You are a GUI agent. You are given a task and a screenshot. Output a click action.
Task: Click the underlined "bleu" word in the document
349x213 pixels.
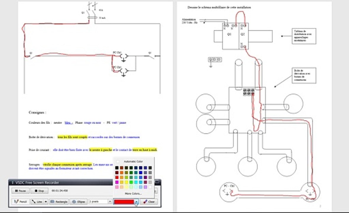click(x=68, y=122)
